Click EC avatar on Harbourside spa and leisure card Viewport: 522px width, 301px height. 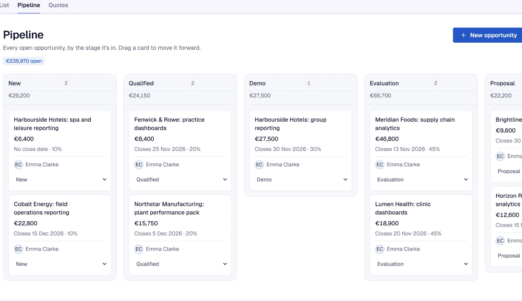point(18,165)
